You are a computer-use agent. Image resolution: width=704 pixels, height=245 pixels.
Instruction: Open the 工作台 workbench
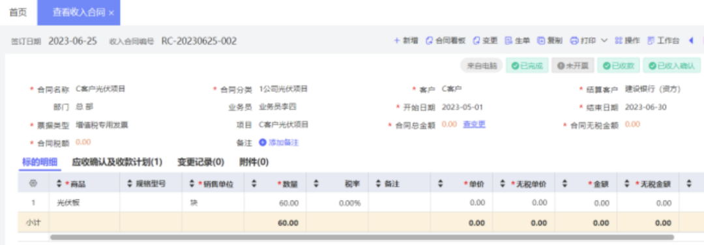pyautogui.click(x=663, y=41)
